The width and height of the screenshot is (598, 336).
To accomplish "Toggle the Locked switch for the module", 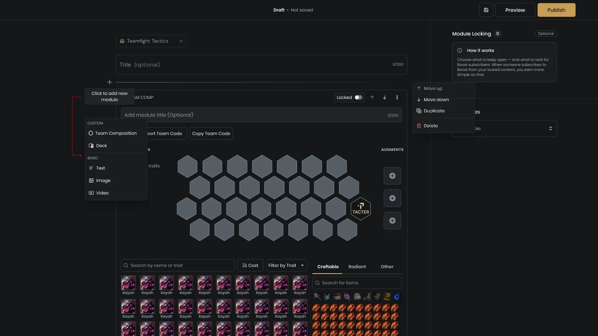I will click(x=358, y=97).
